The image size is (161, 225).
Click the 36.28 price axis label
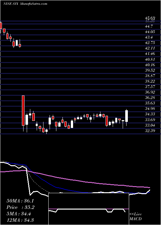[150, 98]
